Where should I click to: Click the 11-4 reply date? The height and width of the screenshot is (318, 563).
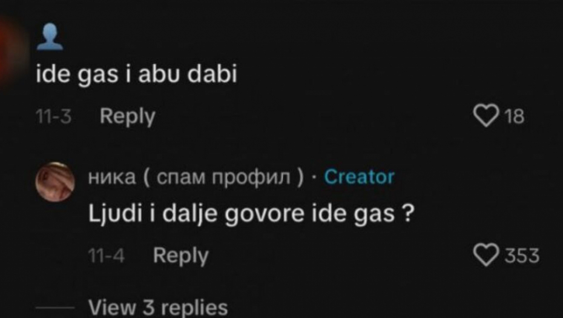coord(107,256)
